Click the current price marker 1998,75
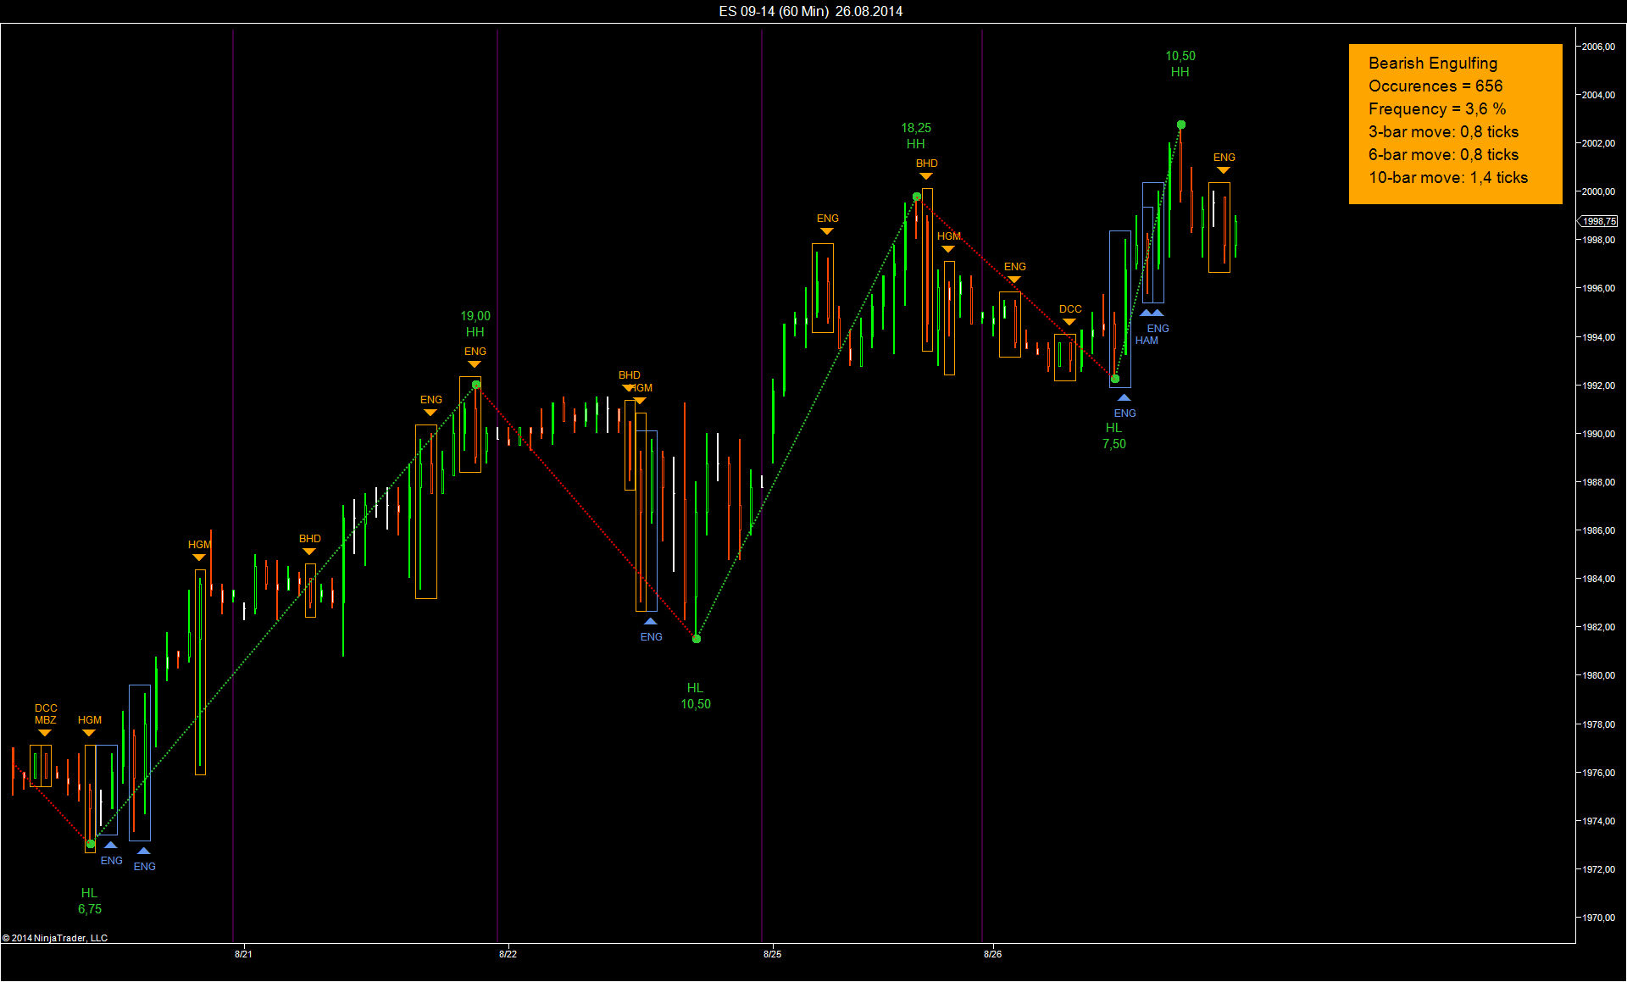This screenshot has height=982, width=1627. click(1598, 221)
